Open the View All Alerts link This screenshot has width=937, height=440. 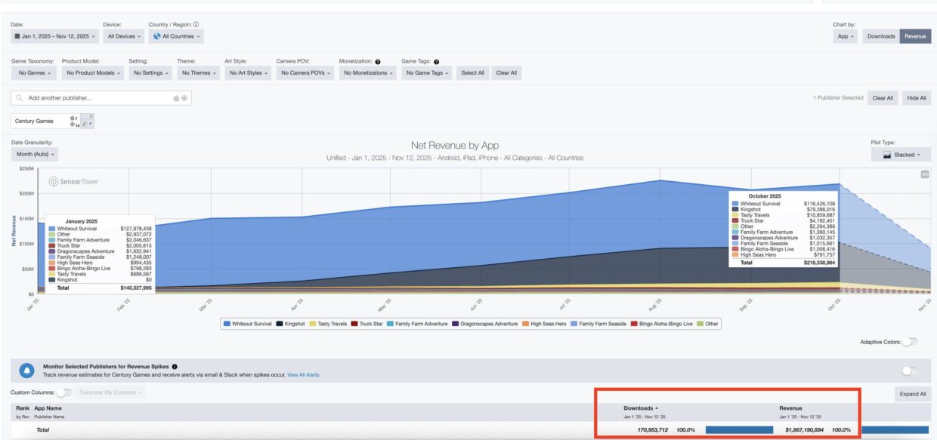[x=303, y=375]
